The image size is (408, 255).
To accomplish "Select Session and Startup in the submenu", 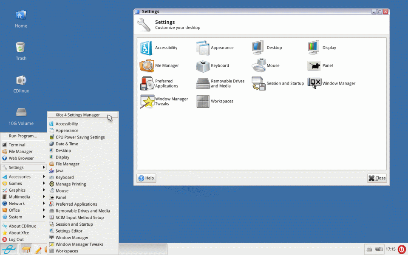I will pos(83,224).
